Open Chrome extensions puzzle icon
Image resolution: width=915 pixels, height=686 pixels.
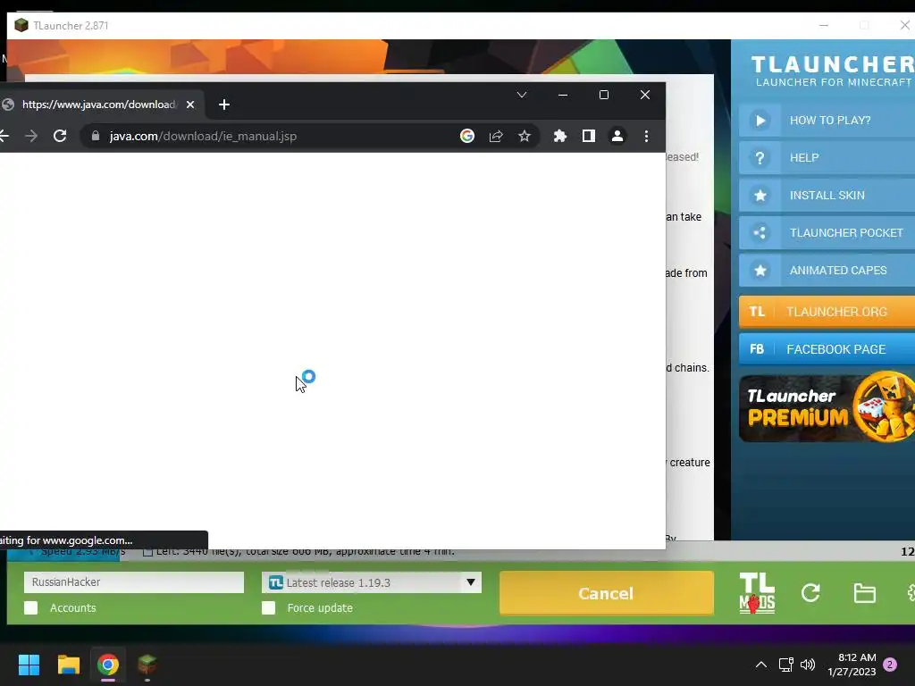[x=560, y=136]
